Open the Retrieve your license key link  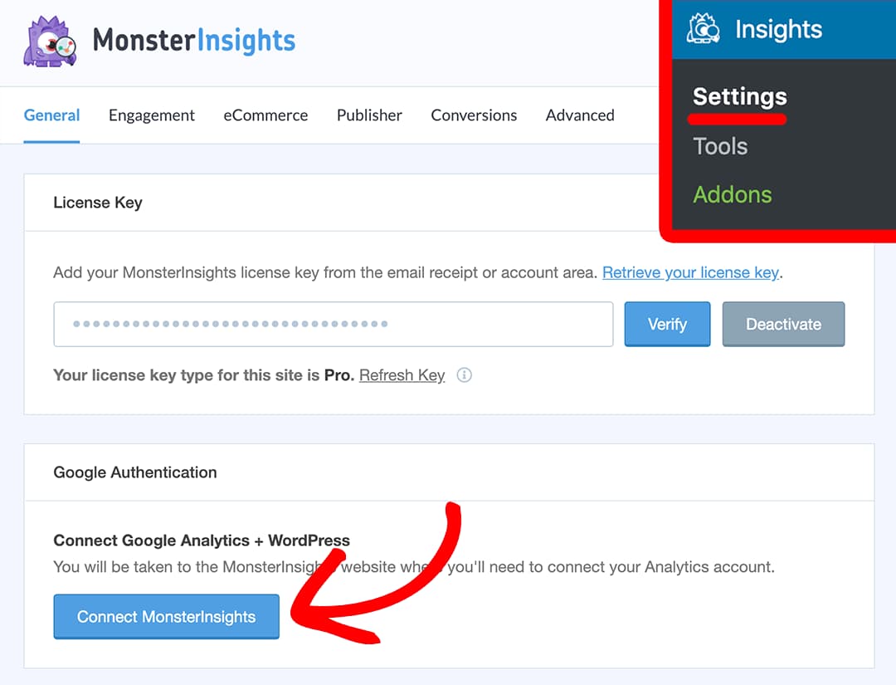[690, 272]
